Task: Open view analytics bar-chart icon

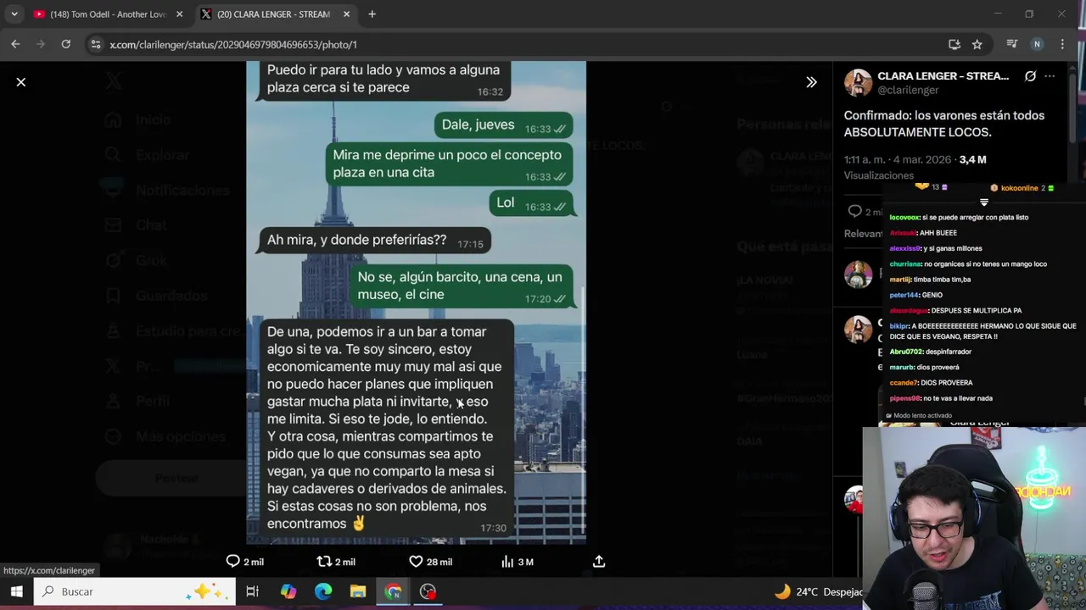Action: [507, 561]
